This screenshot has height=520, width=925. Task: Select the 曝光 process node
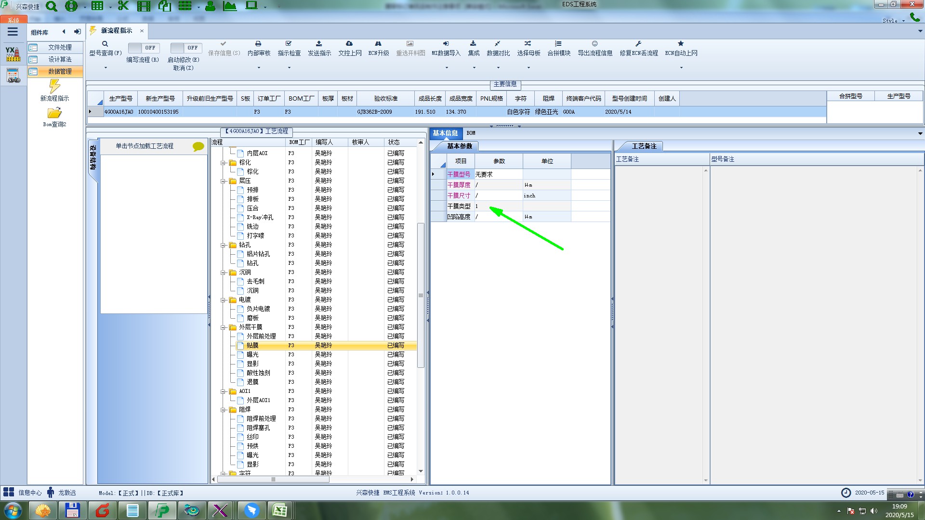coord(252,354)
